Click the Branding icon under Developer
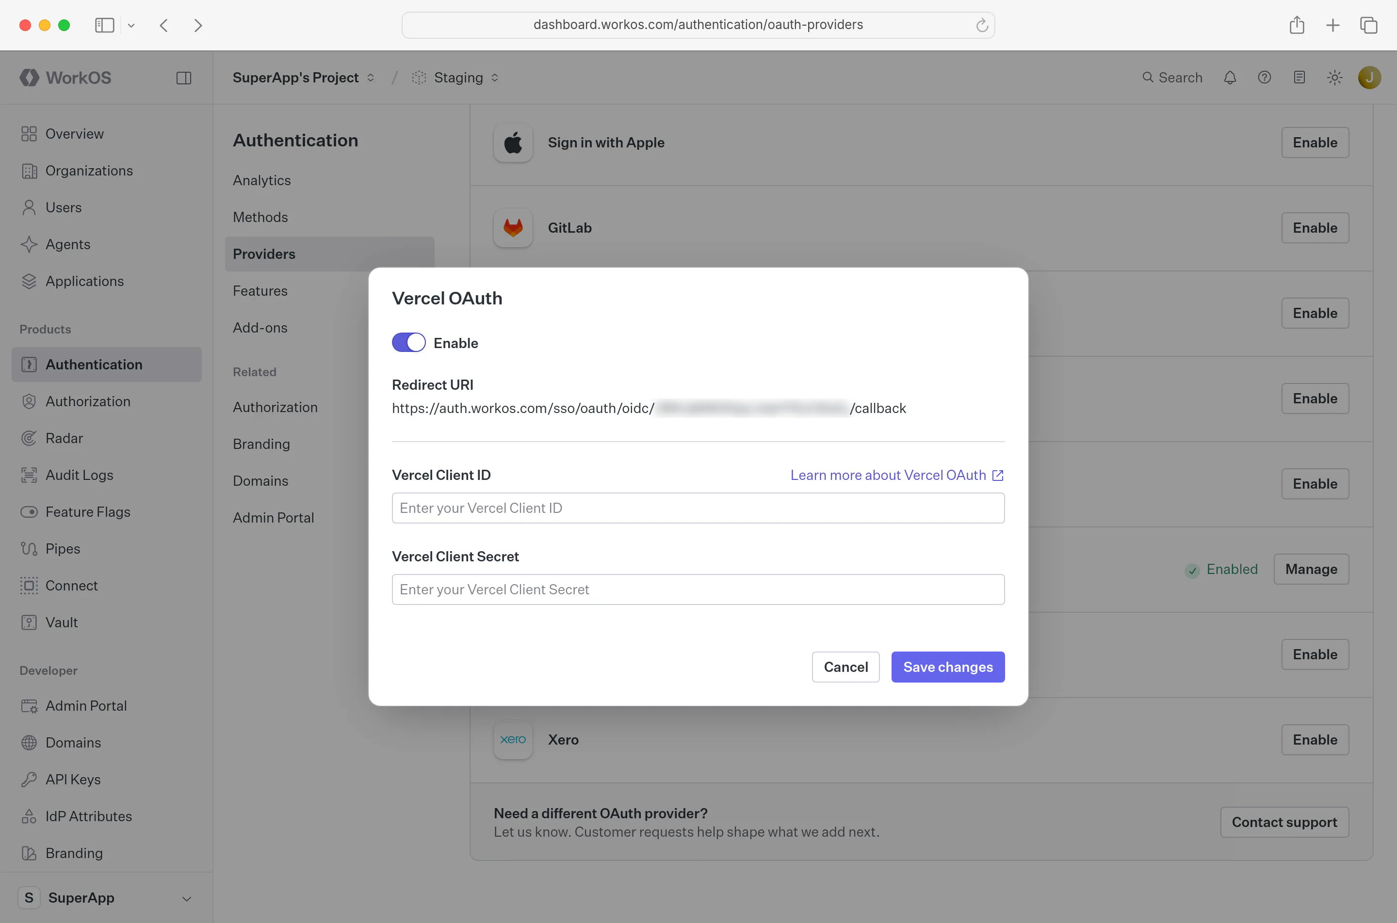 29,853
